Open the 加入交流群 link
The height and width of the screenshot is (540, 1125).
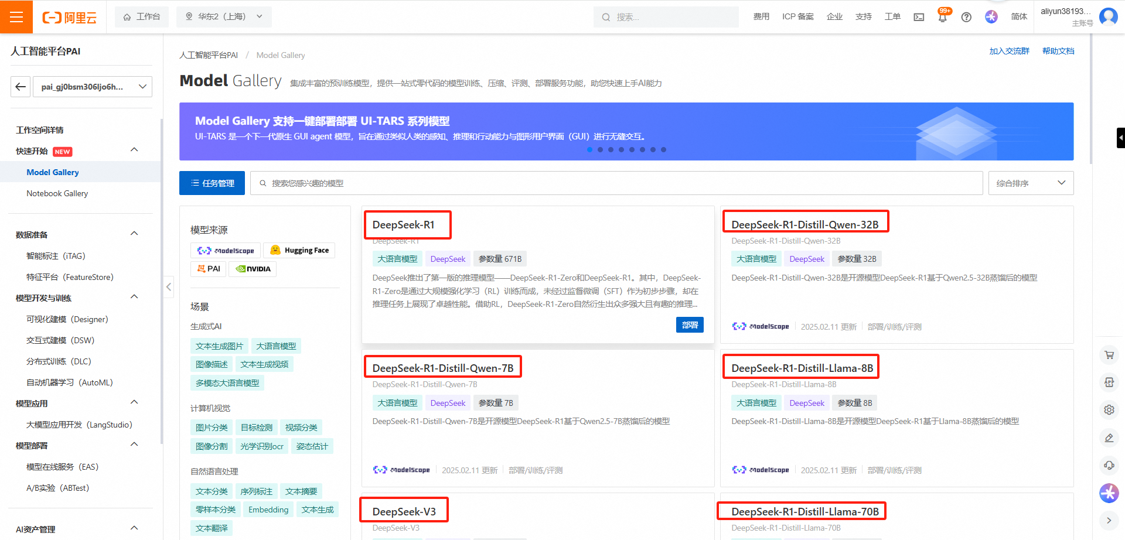1009,51
